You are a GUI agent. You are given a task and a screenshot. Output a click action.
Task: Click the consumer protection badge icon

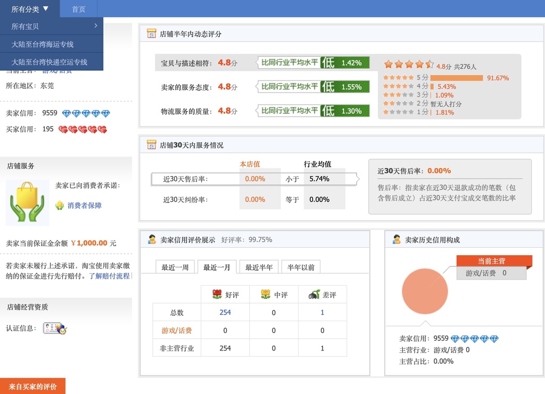[60, 205]
